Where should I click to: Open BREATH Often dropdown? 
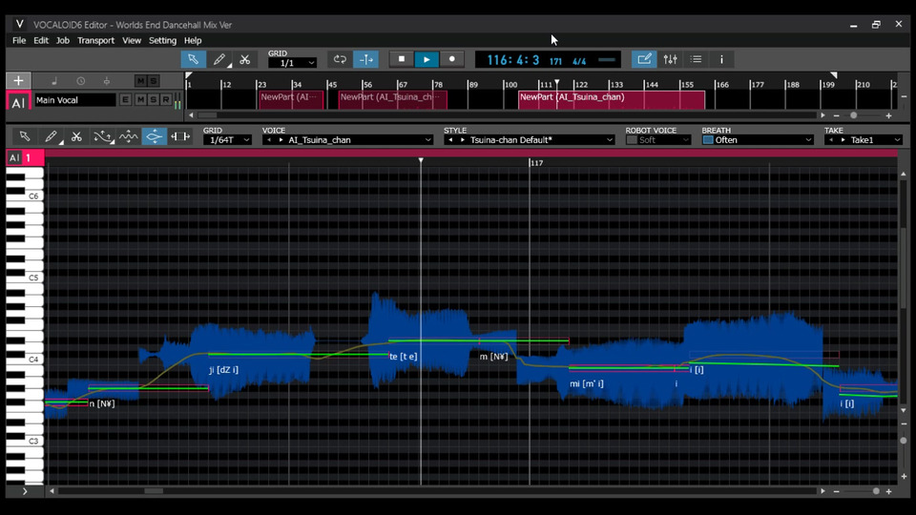[x=758, y=140]
